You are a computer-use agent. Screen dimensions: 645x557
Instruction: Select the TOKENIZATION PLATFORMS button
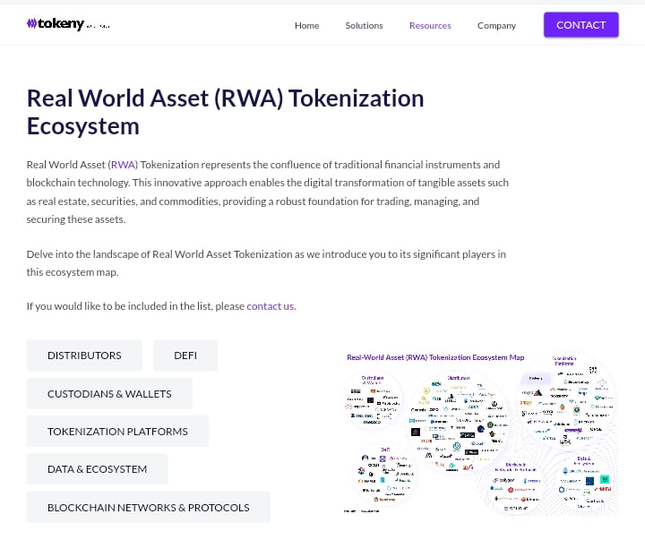[117, 432]
